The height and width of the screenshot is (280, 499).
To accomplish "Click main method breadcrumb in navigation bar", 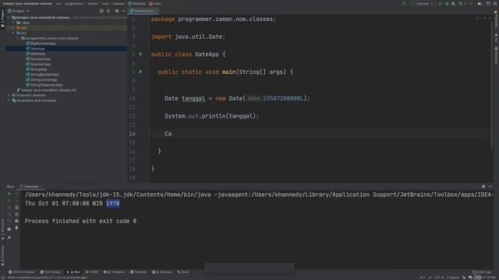I will coord(156,4).
